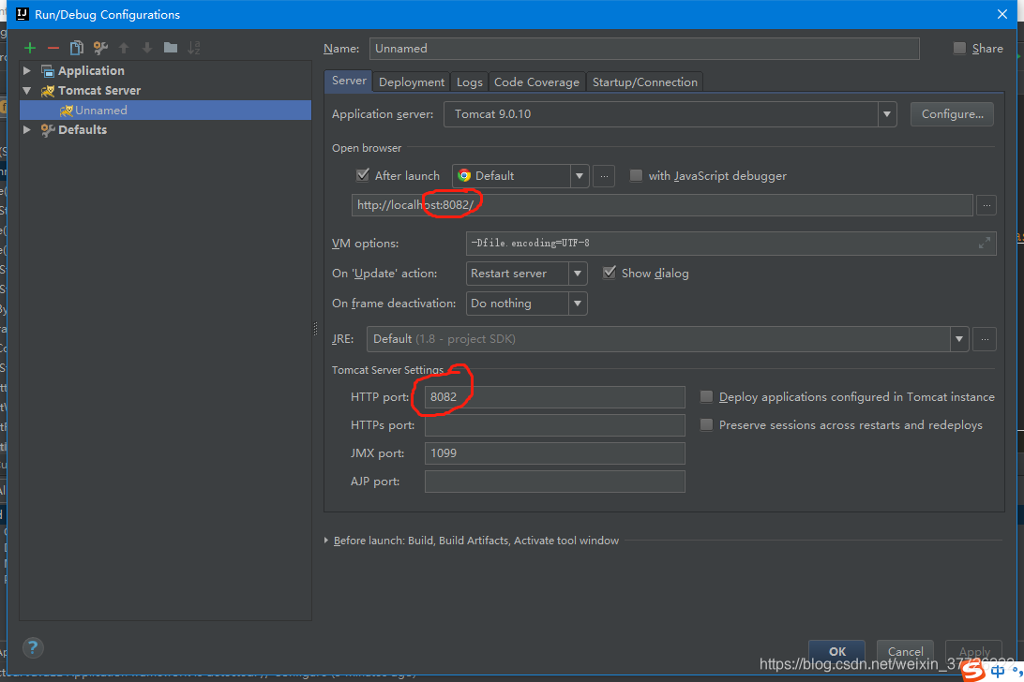Browse for a JRE with the ellipsis button

tap(985, 339)
